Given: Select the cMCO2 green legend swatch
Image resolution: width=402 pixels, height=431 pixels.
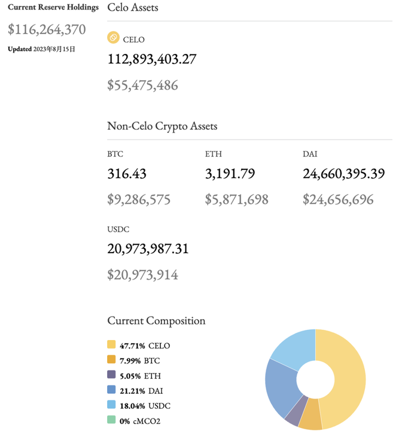Looking at the screenshot, I should [111, 420].
